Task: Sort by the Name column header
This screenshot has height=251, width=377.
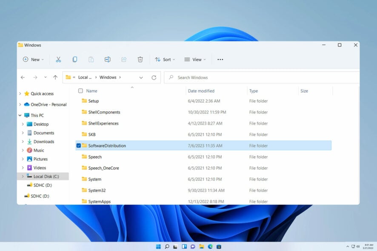Action: [x=91, y=91]
